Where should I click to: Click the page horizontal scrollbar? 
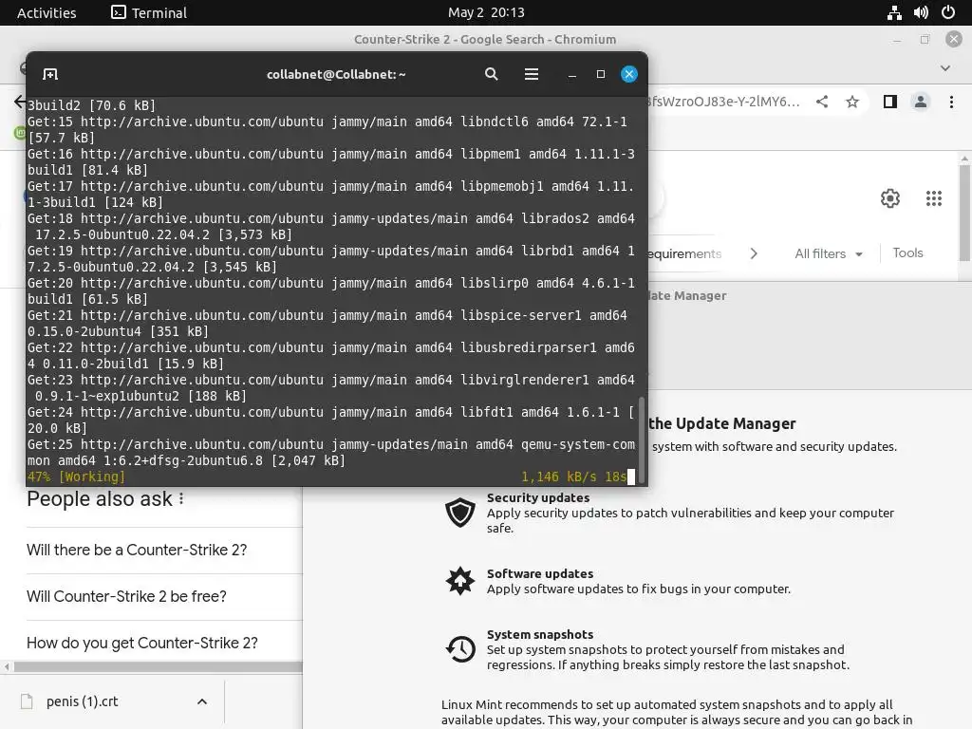[159, 667]
